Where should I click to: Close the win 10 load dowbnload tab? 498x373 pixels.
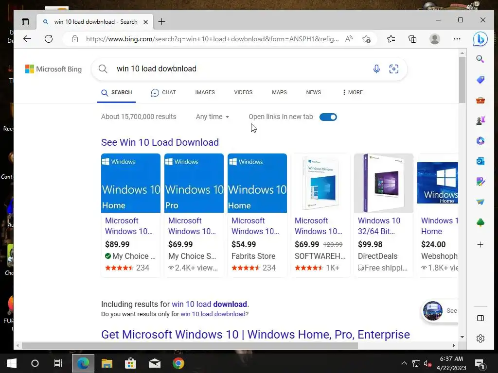pyautogui.click(x=145, y=22)
